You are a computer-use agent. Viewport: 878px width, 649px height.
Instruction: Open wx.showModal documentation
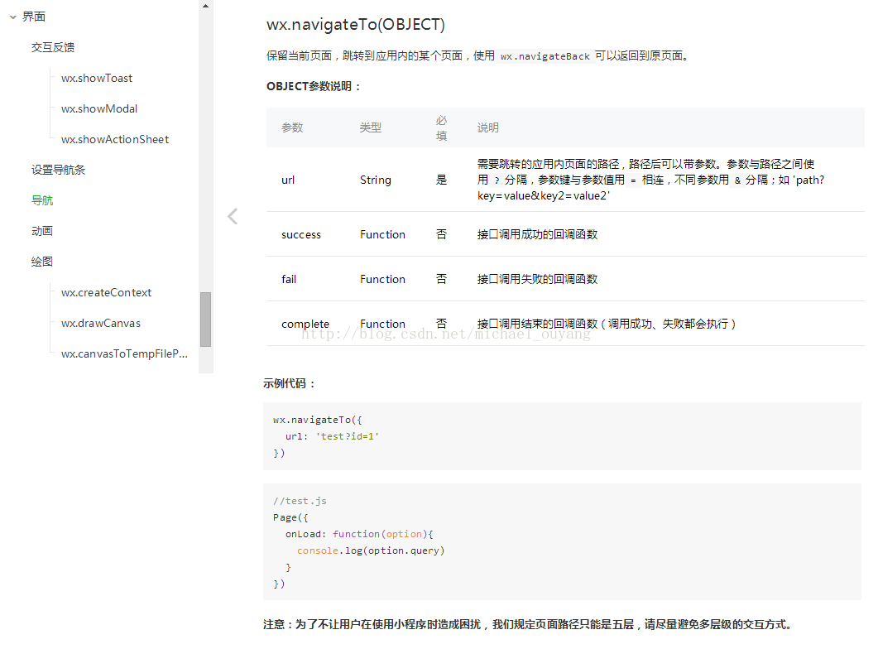[x=99, y=108]
